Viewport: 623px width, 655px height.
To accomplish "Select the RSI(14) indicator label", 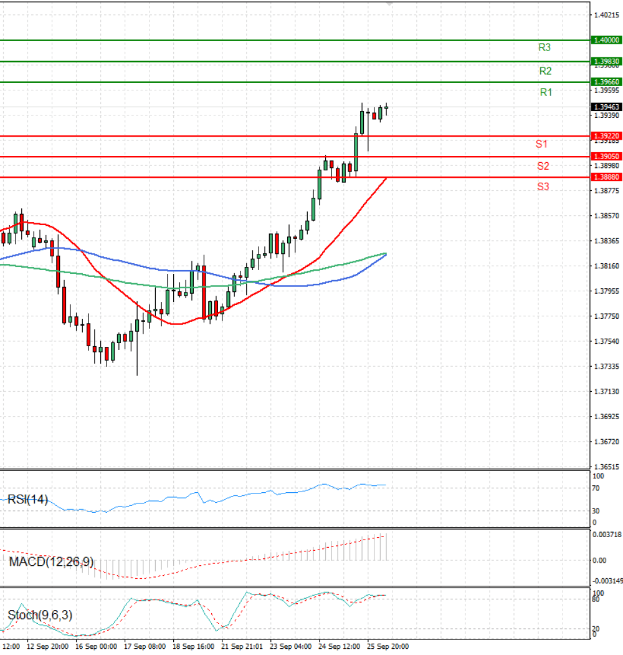I will coord(27,500).
